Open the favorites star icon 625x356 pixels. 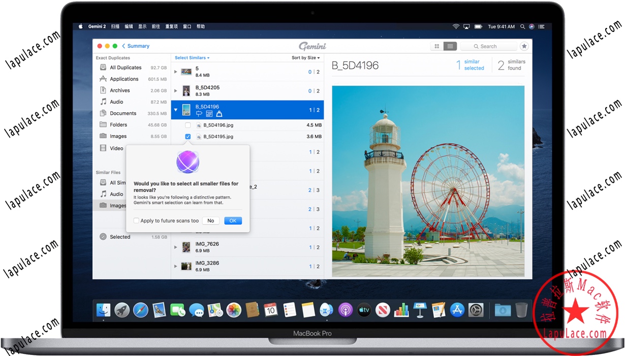click(524, 46)
